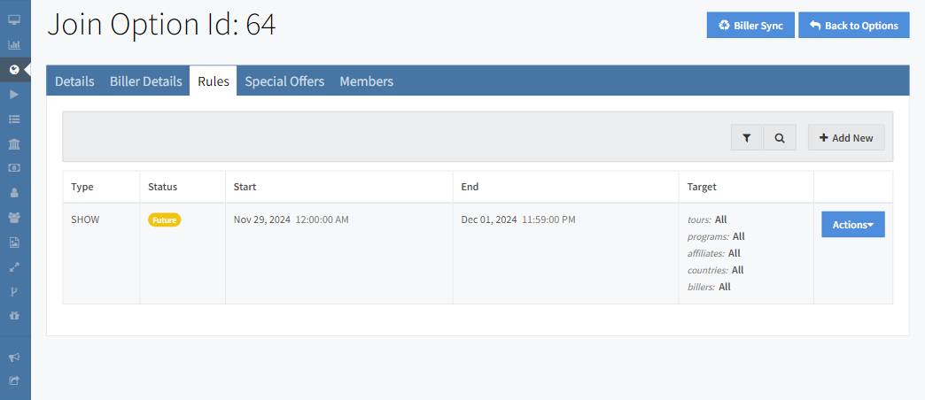Image resolution: width=925 pixels, height=400 pixels.
Task: Click the filter funnel button
Action: (x=747, y=138)
